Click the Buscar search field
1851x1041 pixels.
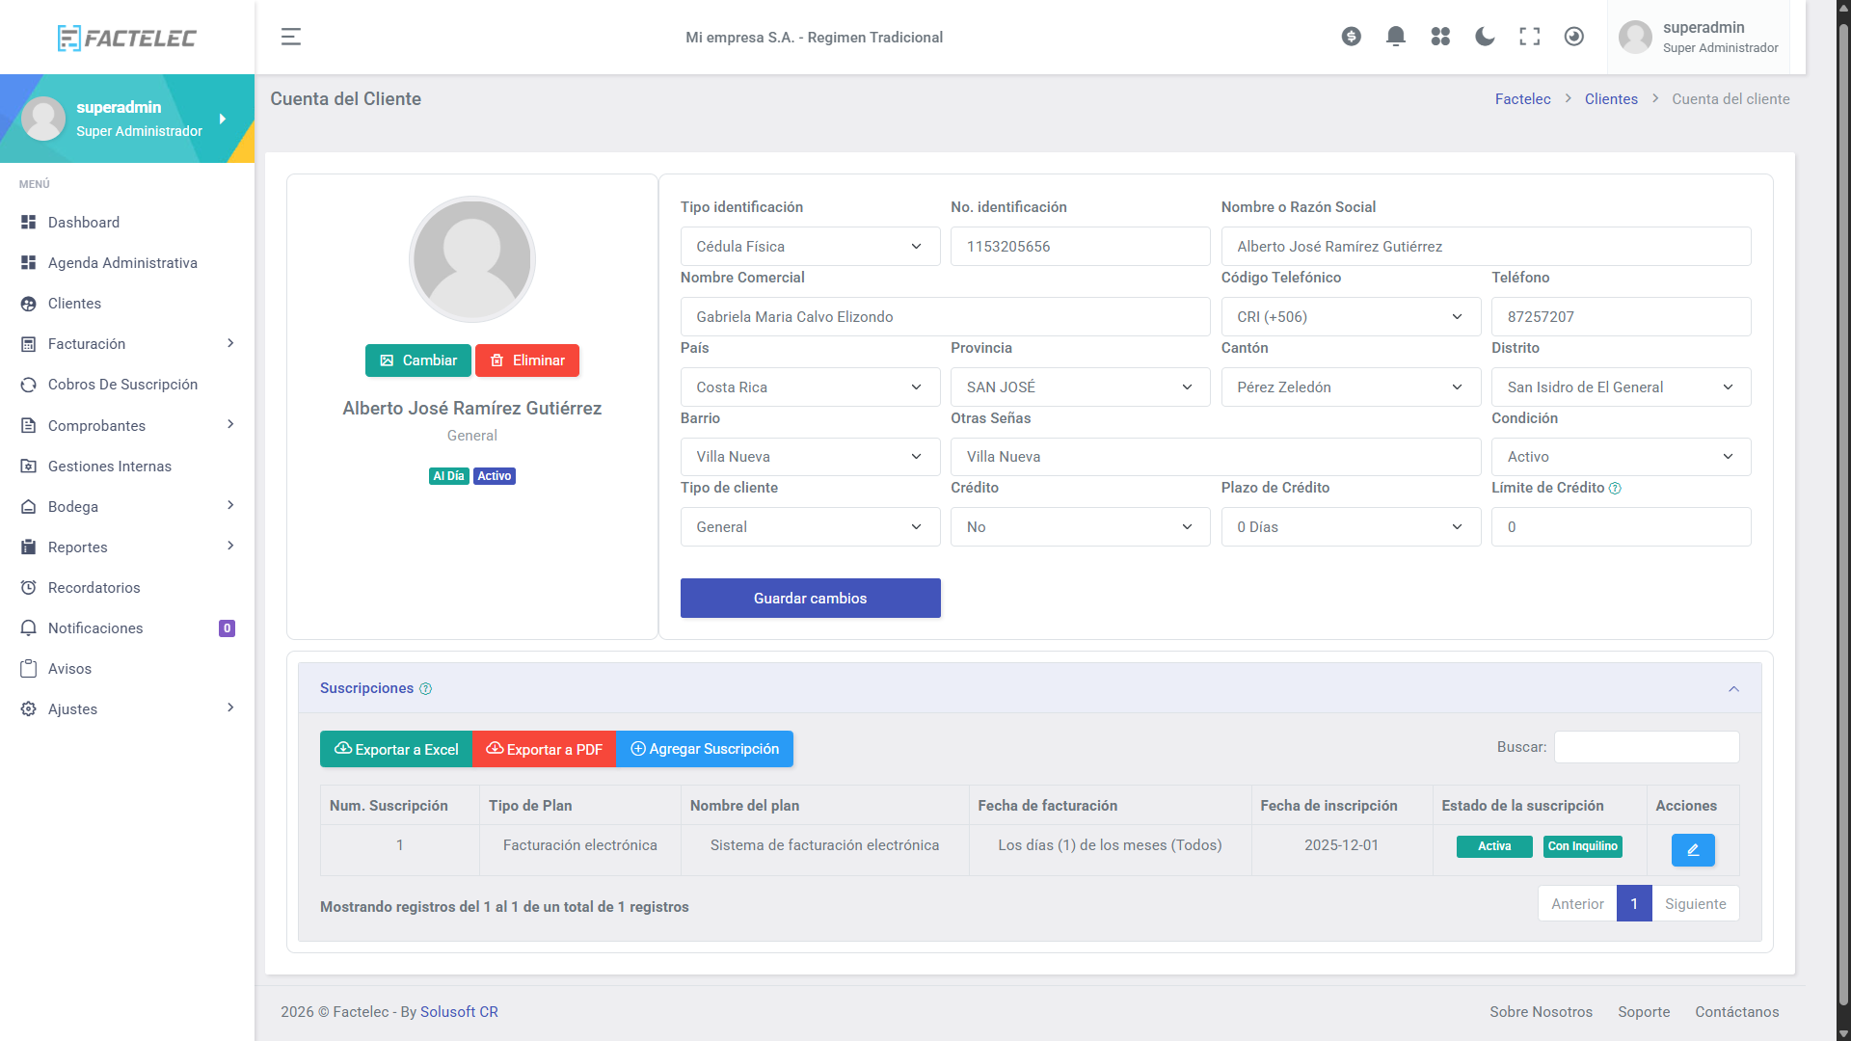1646,747
